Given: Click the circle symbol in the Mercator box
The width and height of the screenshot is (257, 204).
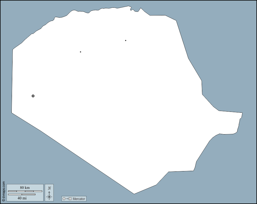Looking at the screenshot, I should point(64,199).
